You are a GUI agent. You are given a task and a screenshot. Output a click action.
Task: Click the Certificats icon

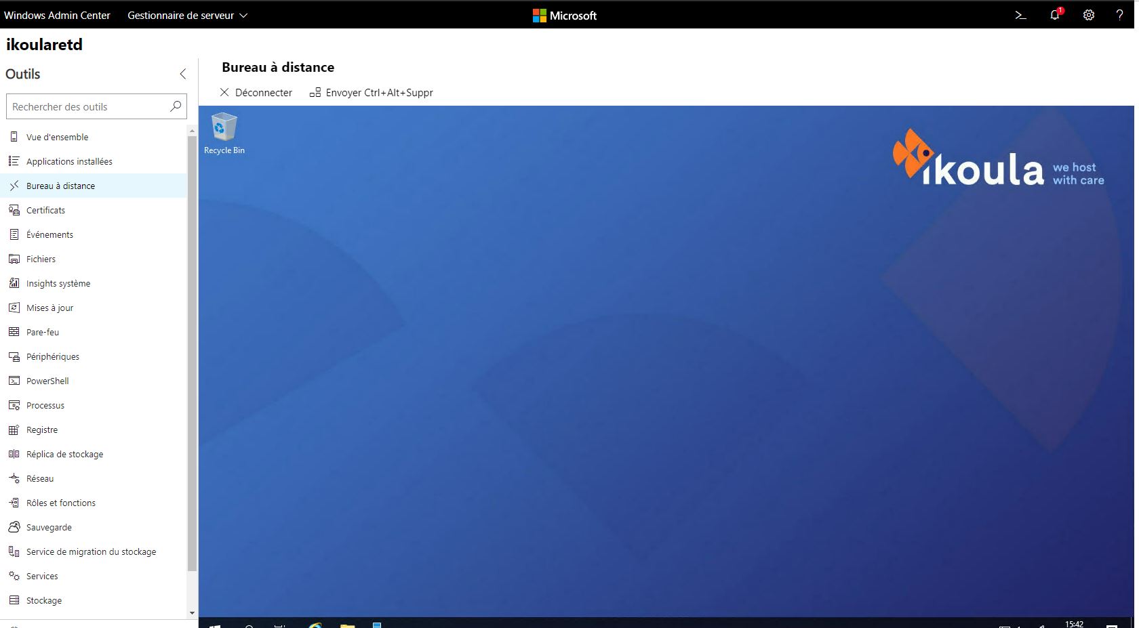[14, 210]
